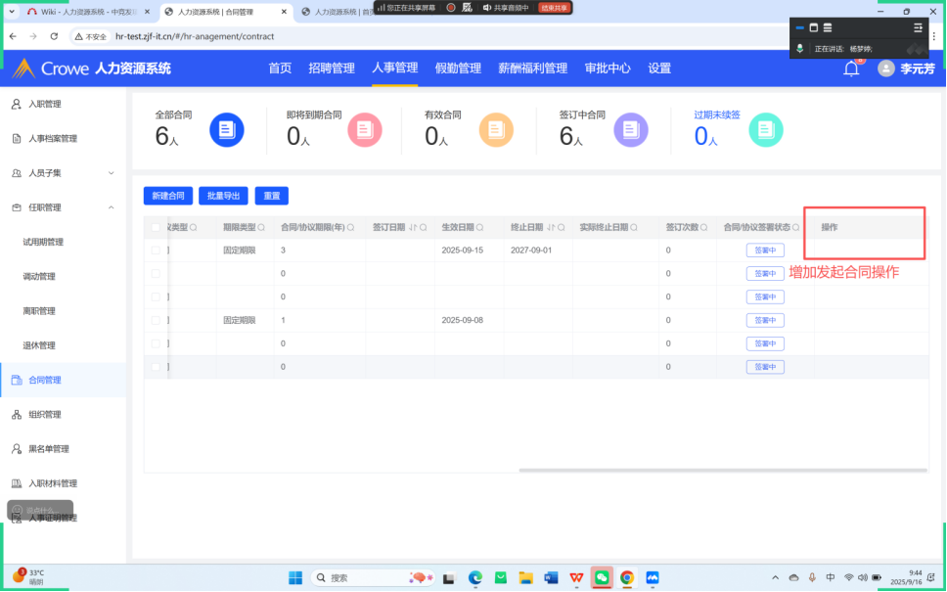Open 试用期管理 in the sidebar
947x592 pixels.
click(x=43, y=242)
